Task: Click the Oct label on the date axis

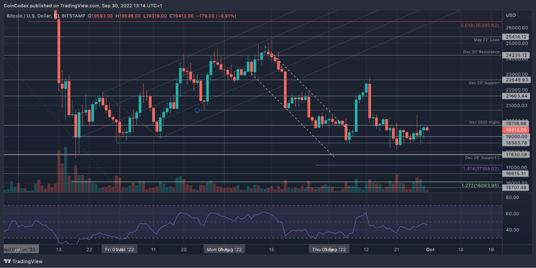Action: click(430, 249)
